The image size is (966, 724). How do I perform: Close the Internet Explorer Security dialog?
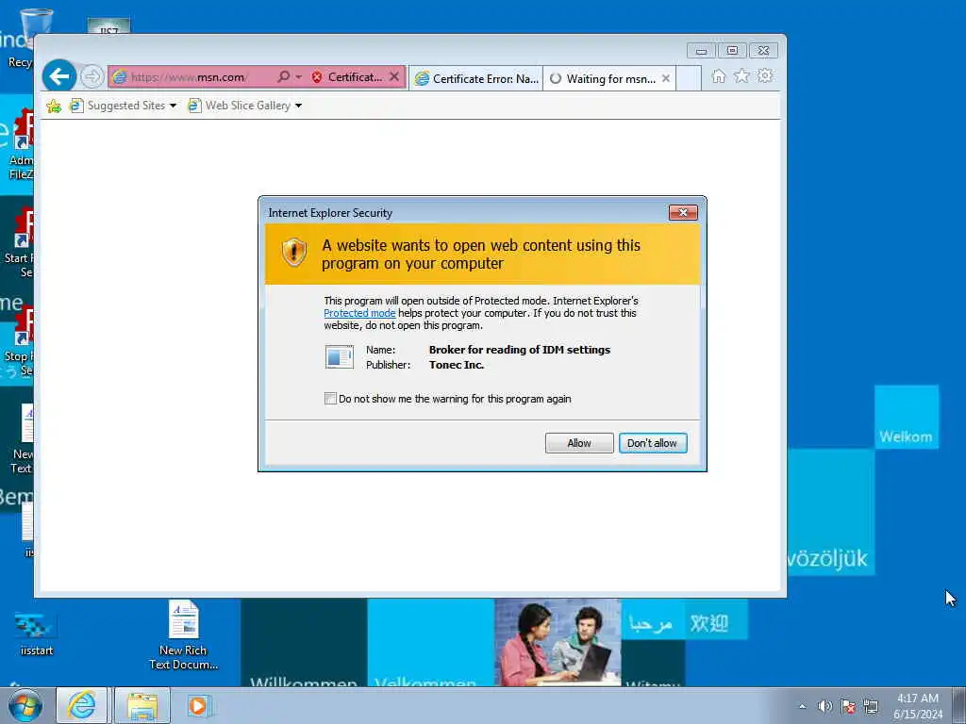click(683, 212)
